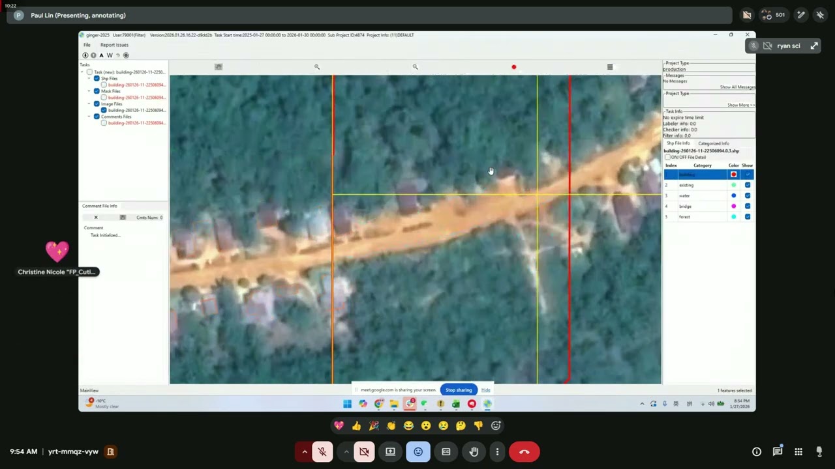
Task: Toggle the emoji reactions button in Meet
Action: point(418,451)
